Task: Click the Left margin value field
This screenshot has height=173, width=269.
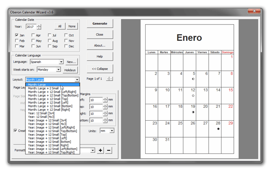Action: tap(96, 100)
